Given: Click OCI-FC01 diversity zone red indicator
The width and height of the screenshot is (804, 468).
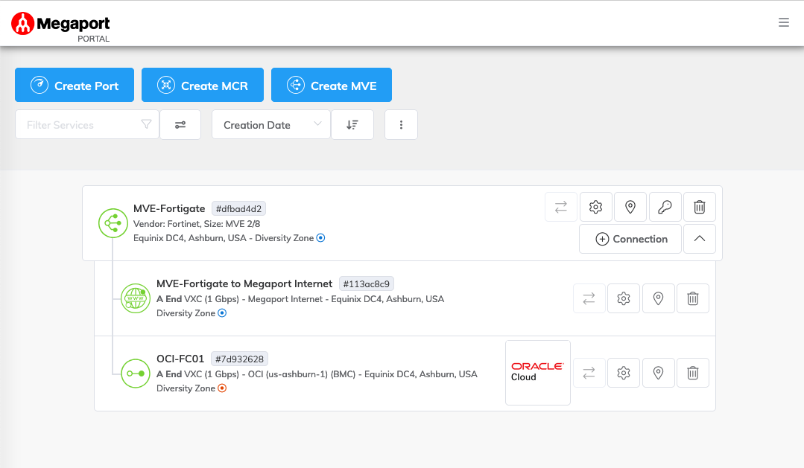Looking at the screenshot, I should tap(222, 388).
